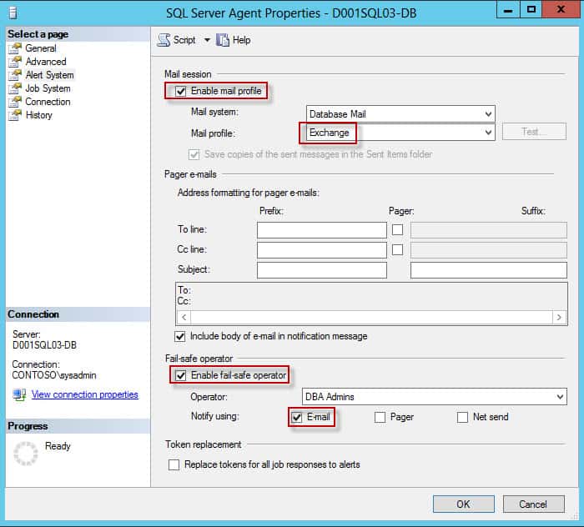
Task: Click the Cc line Prefix field
Action: 322,249
